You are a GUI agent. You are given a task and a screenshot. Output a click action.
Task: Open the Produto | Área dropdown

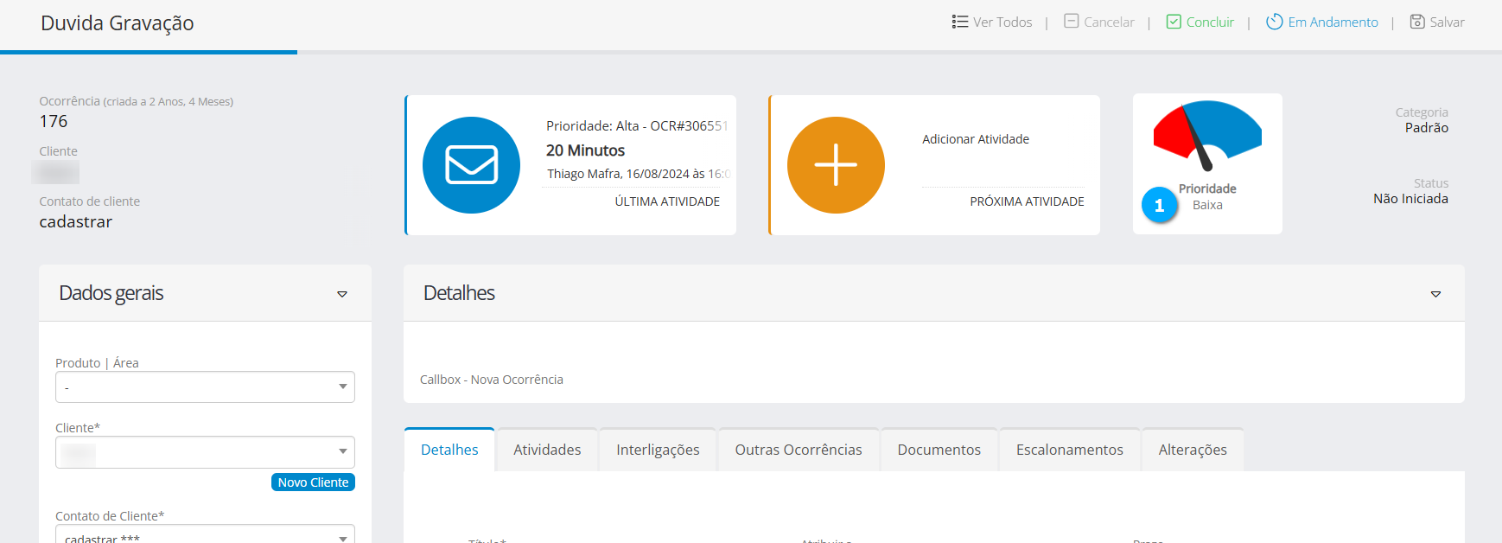coord(205,387)
